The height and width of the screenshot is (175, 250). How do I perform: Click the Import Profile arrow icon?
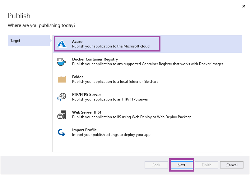click(x=62, y=132)
